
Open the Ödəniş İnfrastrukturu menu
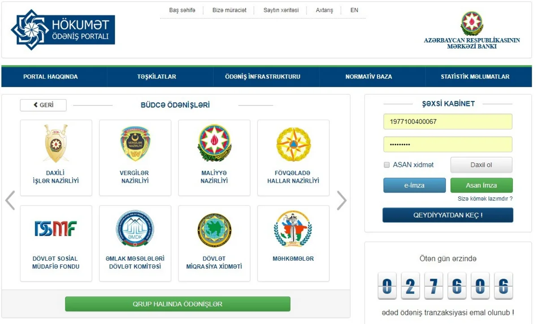(263, 77)
